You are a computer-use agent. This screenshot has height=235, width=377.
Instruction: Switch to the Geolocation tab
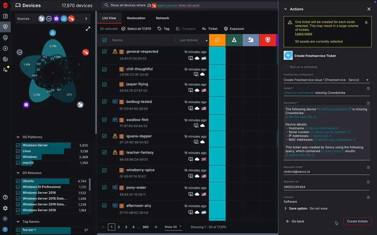coord(136,18)
